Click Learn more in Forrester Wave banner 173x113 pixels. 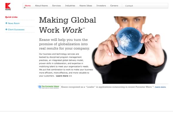160,87
